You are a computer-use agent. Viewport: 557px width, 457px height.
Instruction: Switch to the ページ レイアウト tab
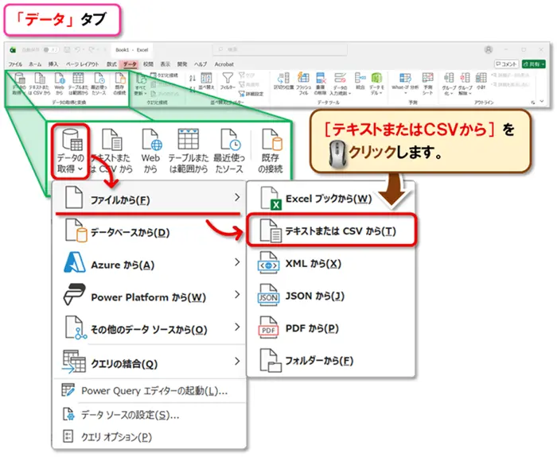[83, 64]
